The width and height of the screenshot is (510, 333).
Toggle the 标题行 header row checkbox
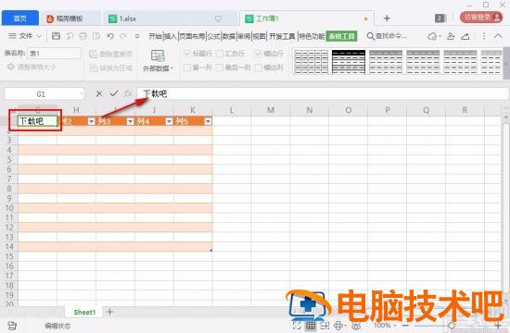[187, 54]
